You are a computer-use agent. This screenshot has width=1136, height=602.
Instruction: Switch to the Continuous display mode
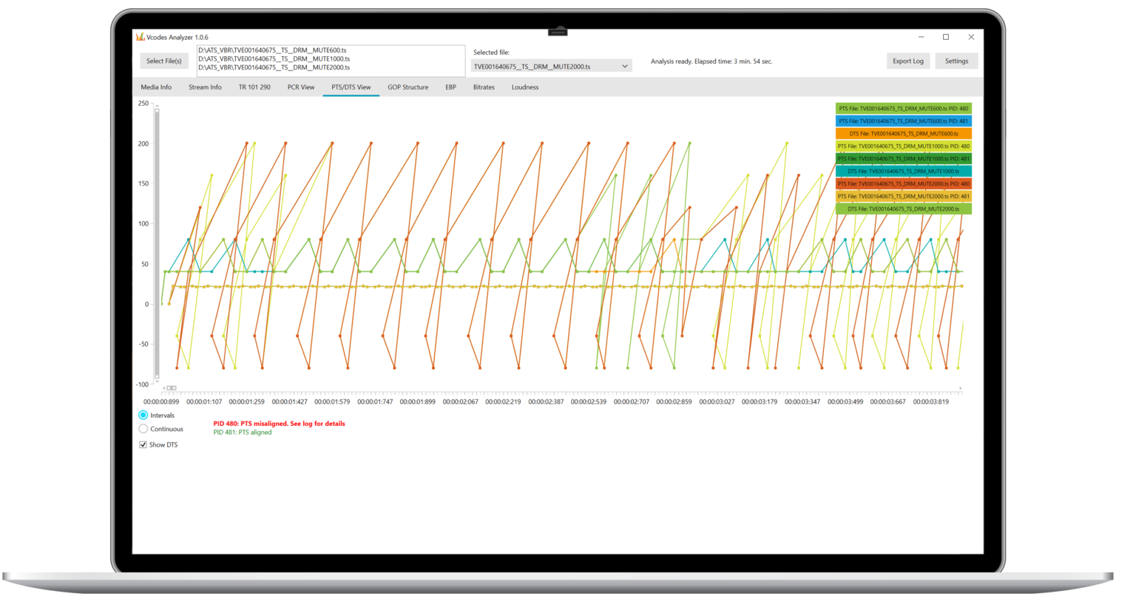tap(143, 429)
